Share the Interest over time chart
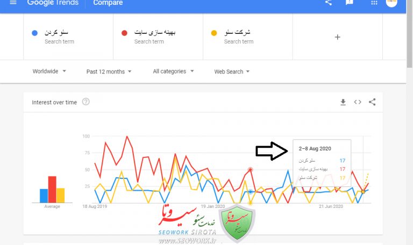Viewport: 413px width, 245px height. (372, 102)
